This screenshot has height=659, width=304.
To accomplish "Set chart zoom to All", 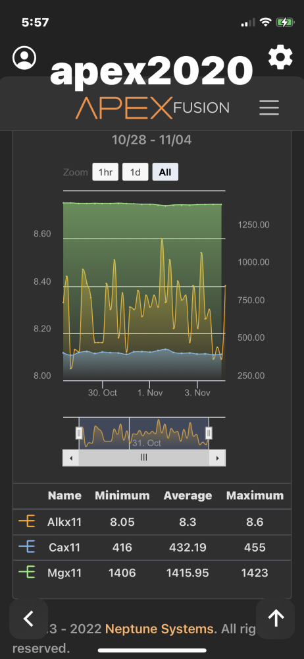I will tap(165, 172).
